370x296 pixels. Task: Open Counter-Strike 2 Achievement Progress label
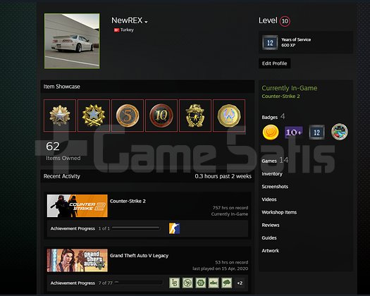73,228
